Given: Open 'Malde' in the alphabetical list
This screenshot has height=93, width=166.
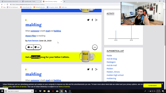Looking at the screenshot, I should [109, 56].
